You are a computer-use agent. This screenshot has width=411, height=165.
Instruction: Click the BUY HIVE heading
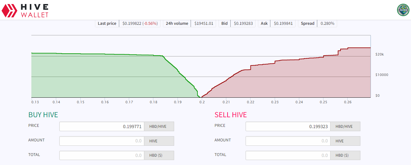point(43,115)
